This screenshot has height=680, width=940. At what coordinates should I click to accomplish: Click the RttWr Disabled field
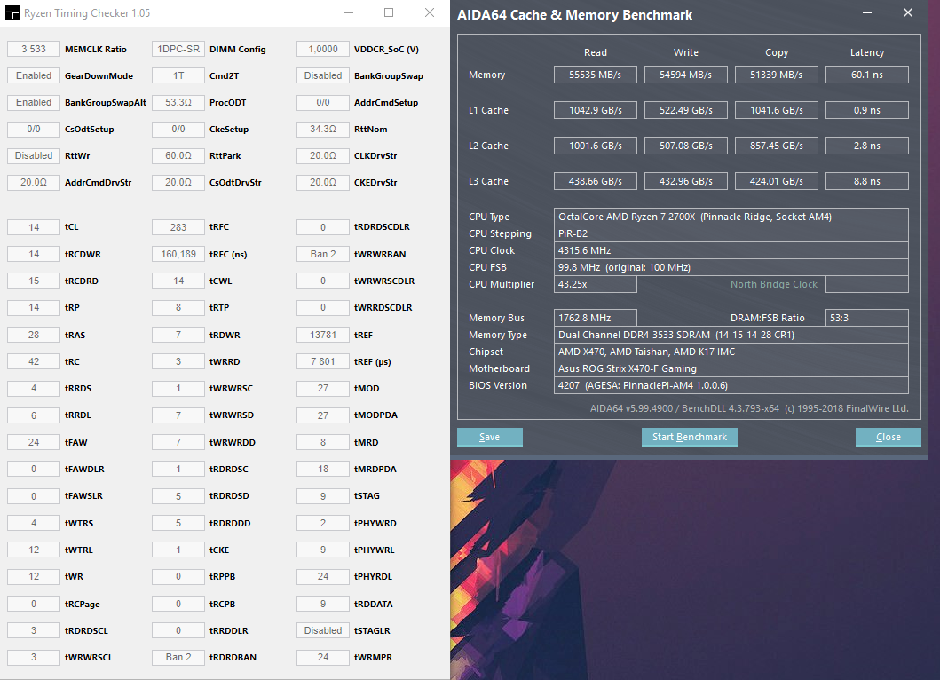pyautogui.click(x=34, y=156)
